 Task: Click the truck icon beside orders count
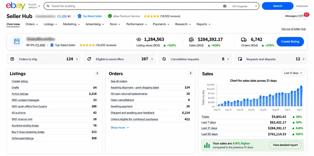coord(244,40)
